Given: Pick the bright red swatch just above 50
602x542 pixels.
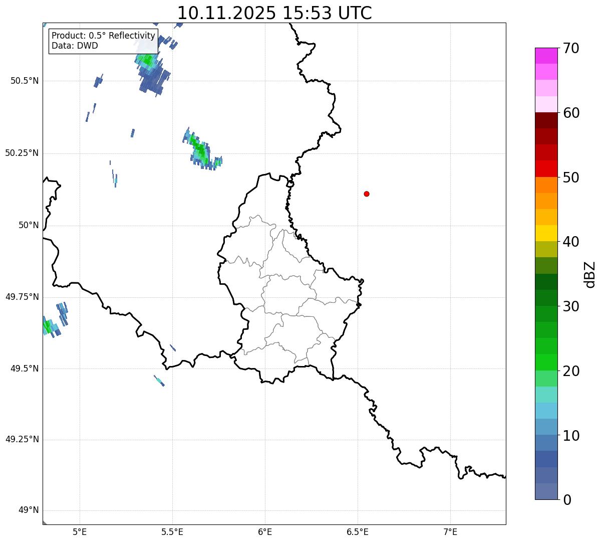Looking at the screenshot, I should click(546, 168).
